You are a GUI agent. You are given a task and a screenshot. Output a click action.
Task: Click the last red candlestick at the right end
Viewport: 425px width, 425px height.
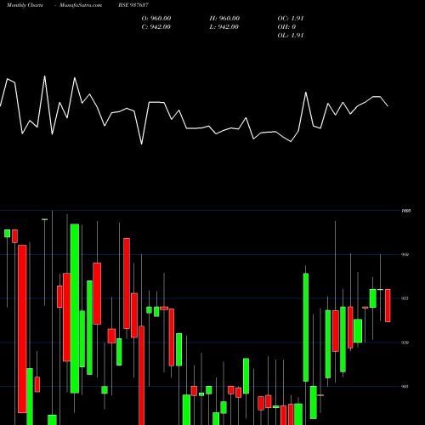pos(388,305)
